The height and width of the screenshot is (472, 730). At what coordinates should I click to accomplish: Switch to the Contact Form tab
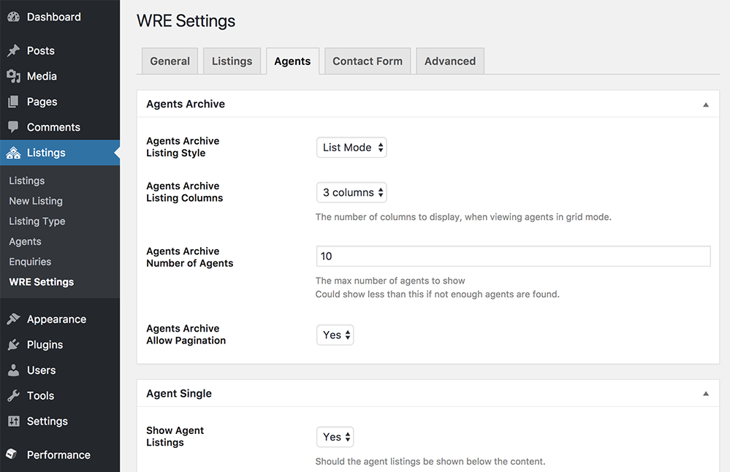368,61
